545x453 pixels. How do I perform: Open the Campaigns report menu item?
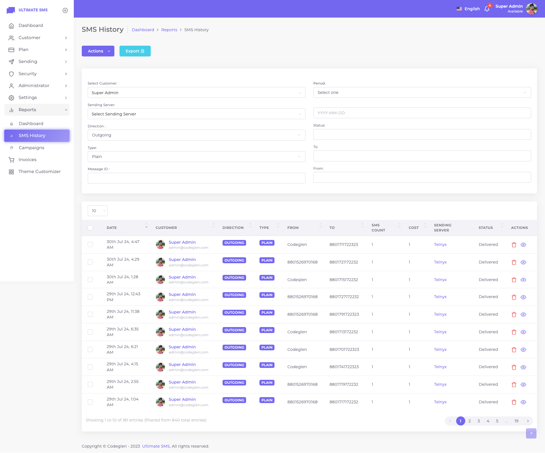pos(32,148)
